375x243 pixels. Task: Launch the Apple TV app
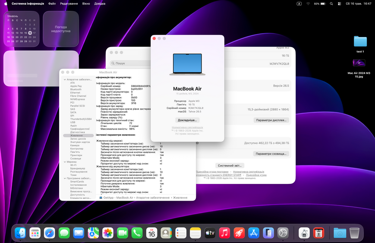(210, 233)
